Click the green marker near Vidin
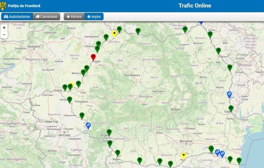This screenshot has width=264, height=168. click(x=118, y=153)
